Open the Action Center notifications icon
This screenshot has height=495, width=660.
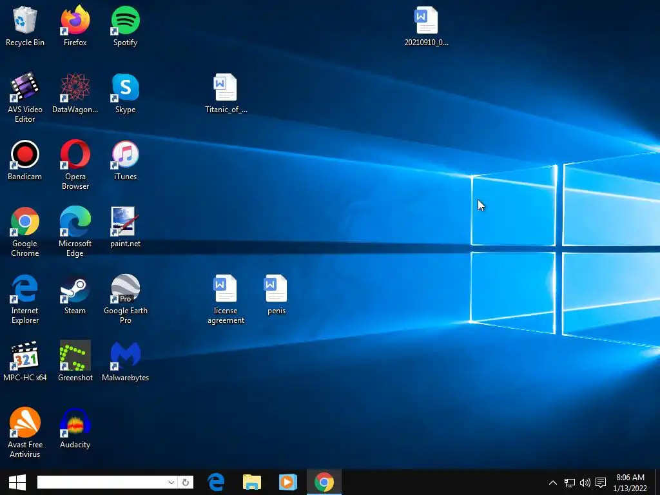click(601, 483)
